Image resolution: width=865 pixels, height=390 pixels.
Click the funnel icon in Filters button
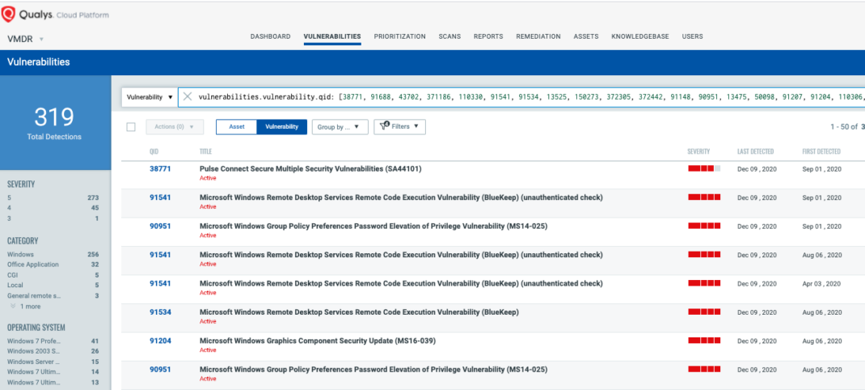point(386,126)
